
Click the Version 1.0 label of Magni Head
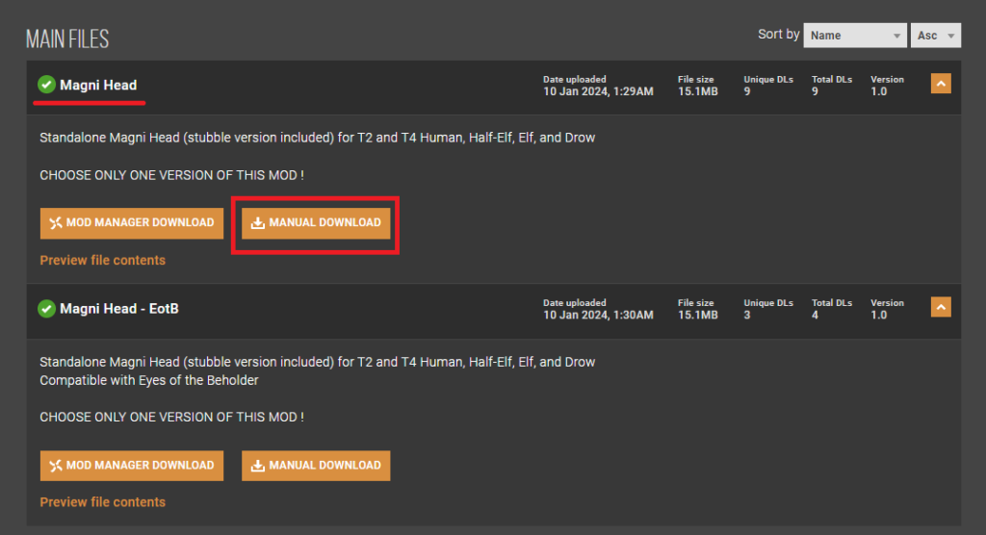click(879, 91)
